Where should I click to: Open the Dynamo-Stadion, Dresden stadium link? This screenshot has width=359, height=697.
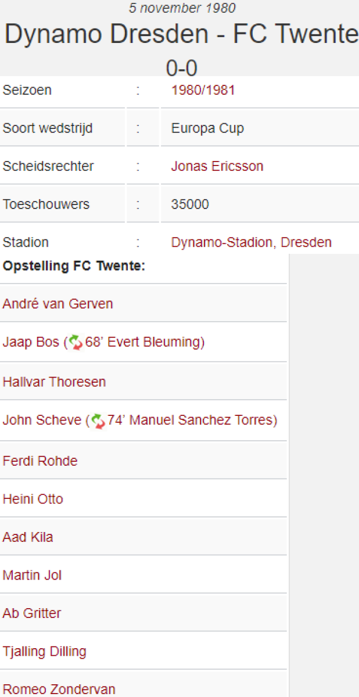[251, 242]
